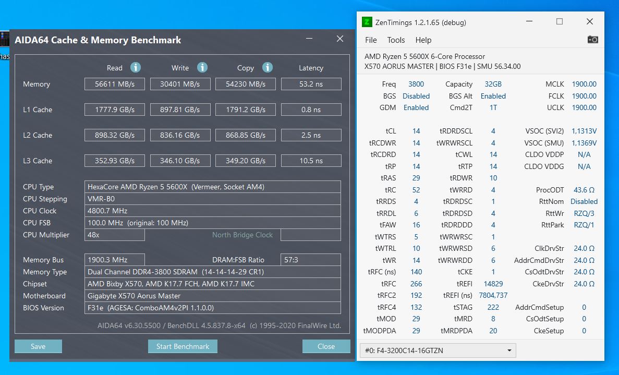
Task: Click the tRFC value 266
Action: point(416,284)
